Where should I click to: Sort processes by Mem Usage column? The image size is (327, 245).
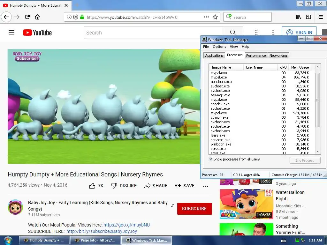[300, 67]
